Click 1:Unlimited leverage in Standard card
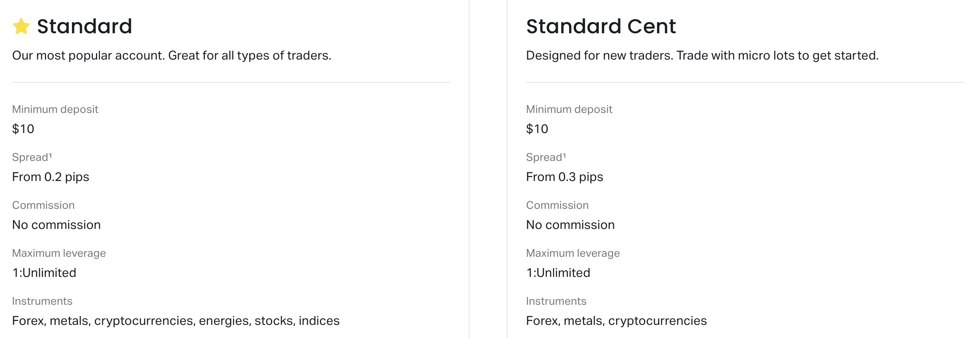Screen dimensions: 977x338 pos(44,273)
